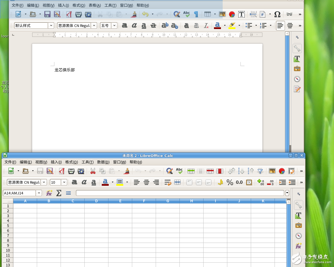Click Export as PDF in Calc toolbar
The height and width of the screenshot is (267, 334).
[61, 171]
